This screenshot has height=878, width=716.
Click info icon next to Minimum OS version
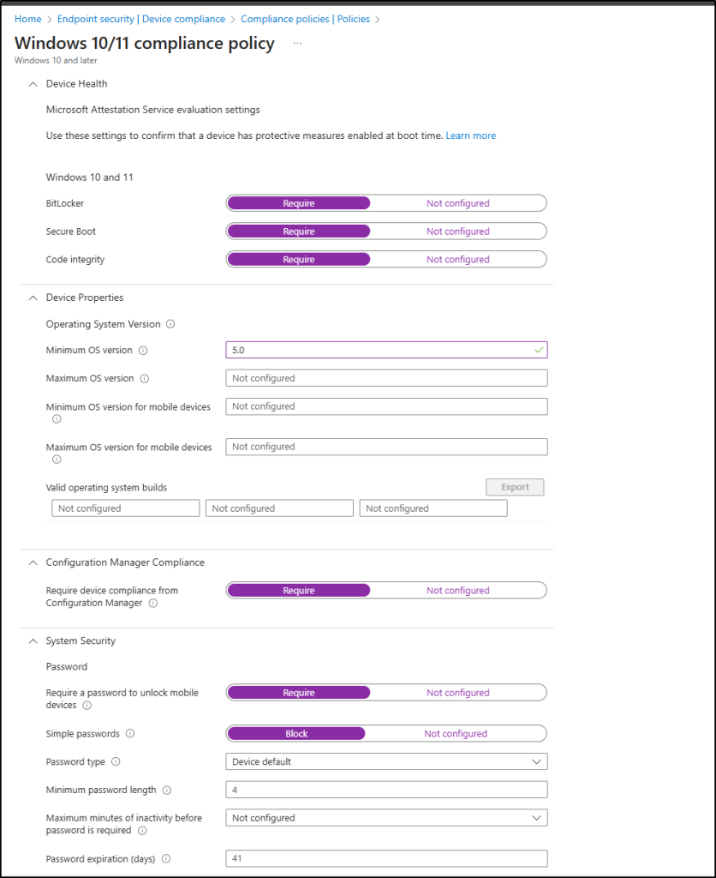143,351
